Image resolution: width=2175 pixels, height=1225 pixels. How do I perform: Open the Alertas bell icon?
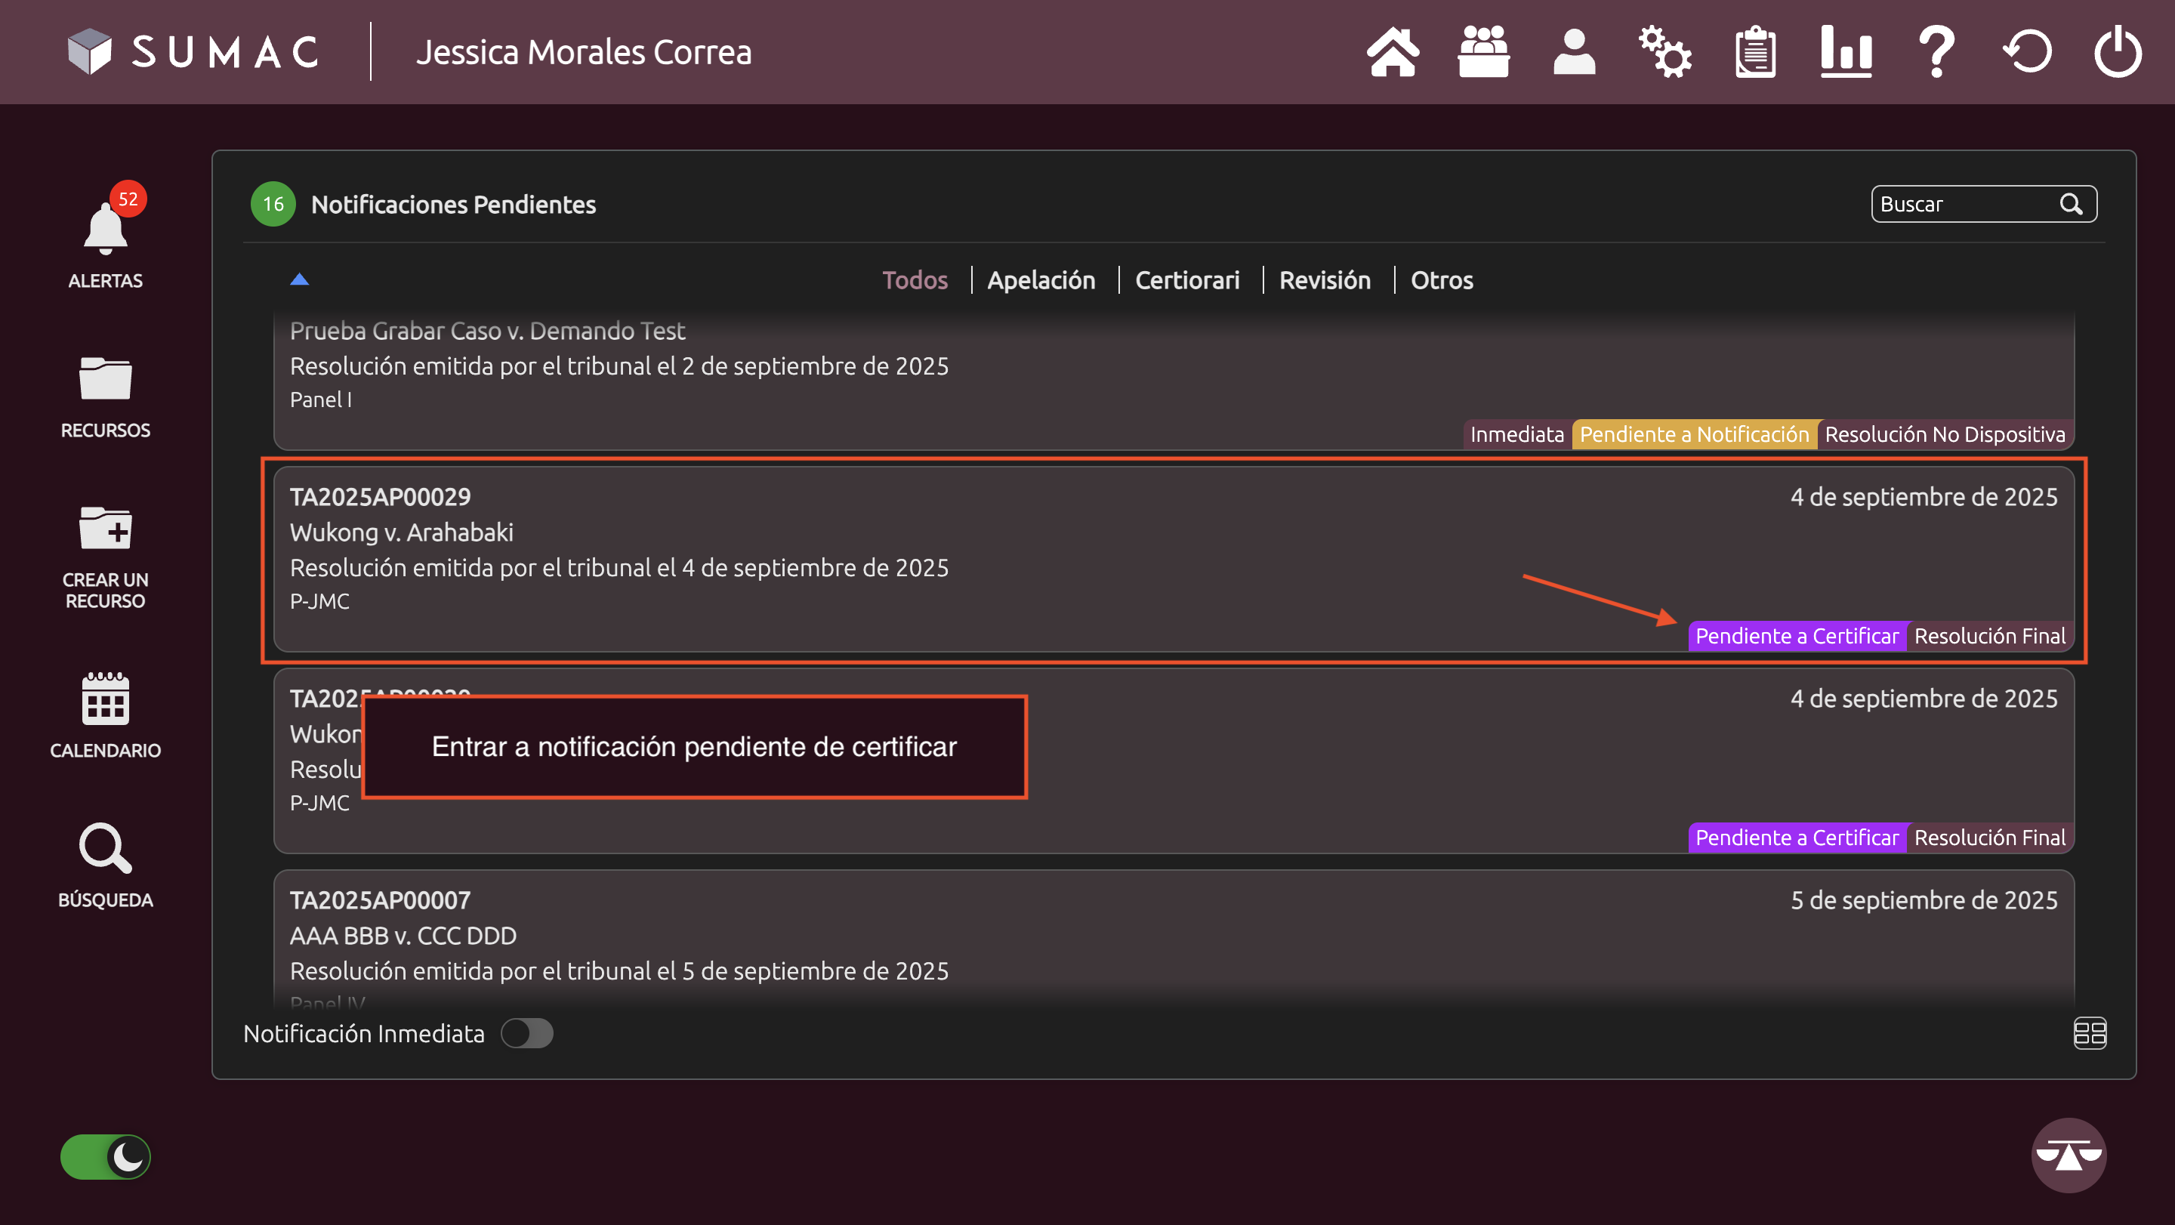pyautogui.click(x=105, y=230)
